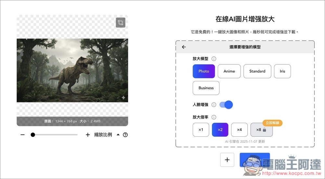This screenshot has height=179, width=325.
Task: Click the 縮放比例 label
Action: point(103,134)
